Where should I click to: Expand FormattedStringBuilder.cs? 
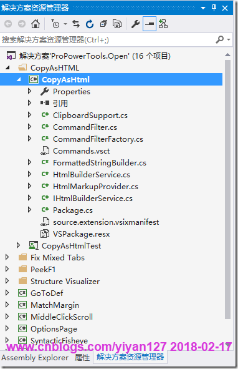(x=30, y=162)
